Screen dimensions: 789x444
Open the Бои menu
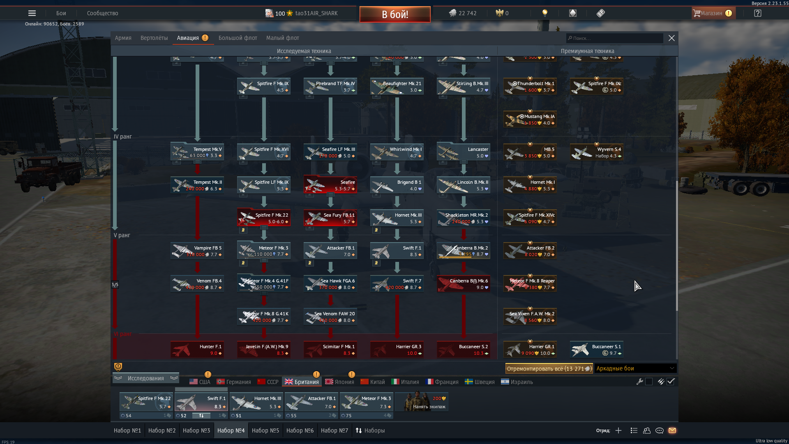pyautogui.click(x=61, y=13)
